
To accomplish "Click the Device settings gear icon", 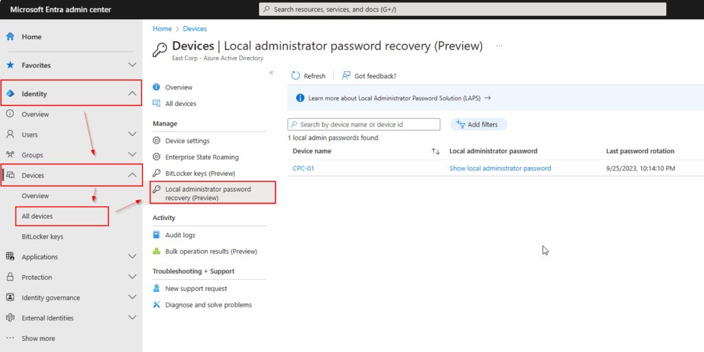I will point(157,141).
